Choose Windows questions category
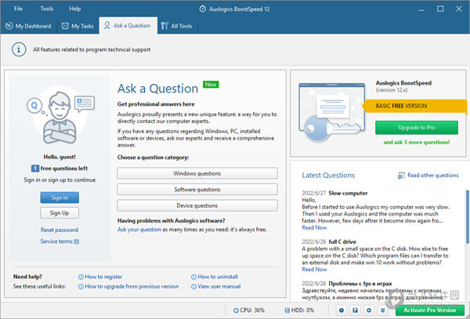The width and height of the screenshot is (470, 319). coord(197,173)
